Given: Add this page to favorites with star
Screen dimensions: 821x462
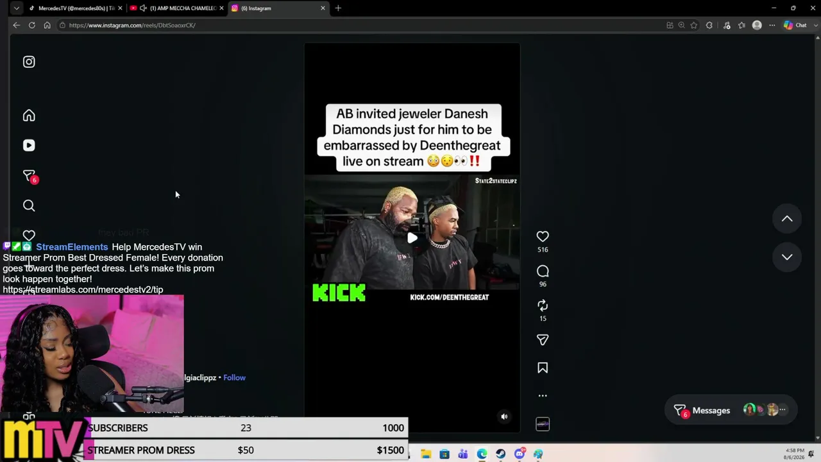Looking at the screenshot, I should tap(693, 25).
